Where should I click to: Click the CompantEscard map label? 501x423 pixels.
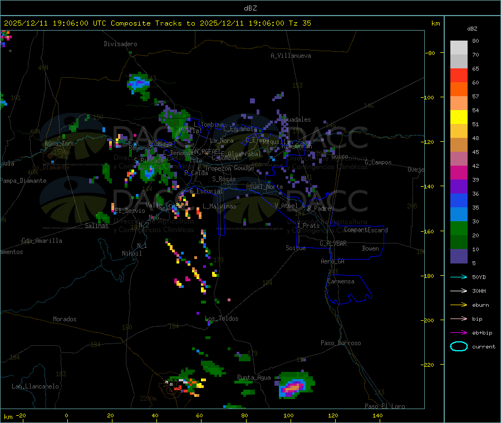(x=366, y=230)
